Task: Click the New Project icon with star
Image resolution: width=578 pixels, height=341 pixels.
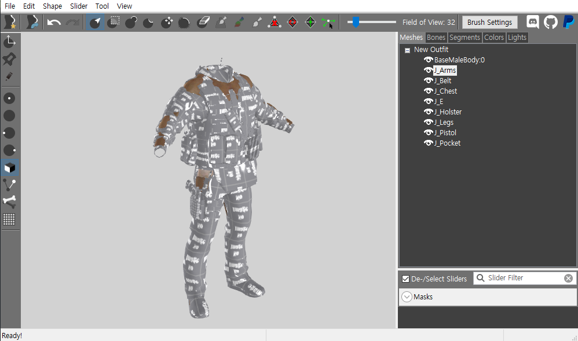Action: [x=10, y=23]
